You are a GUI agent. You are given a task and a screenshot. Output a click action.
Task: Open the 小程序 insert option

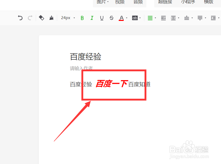pyautogui.click(x=188, y=2)
